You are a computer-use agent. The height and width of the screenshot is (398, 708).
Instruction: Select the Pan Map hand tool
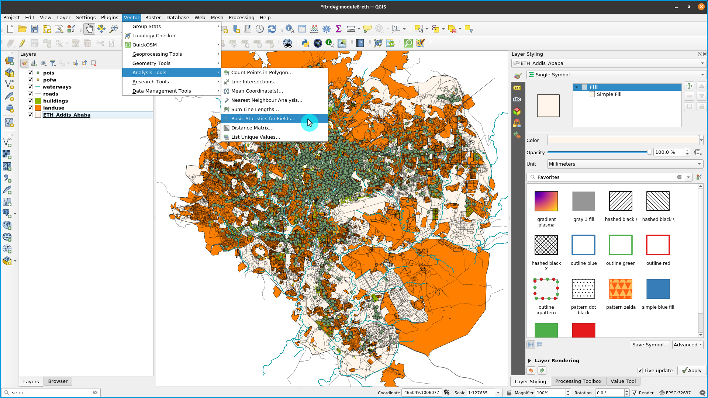89,29
